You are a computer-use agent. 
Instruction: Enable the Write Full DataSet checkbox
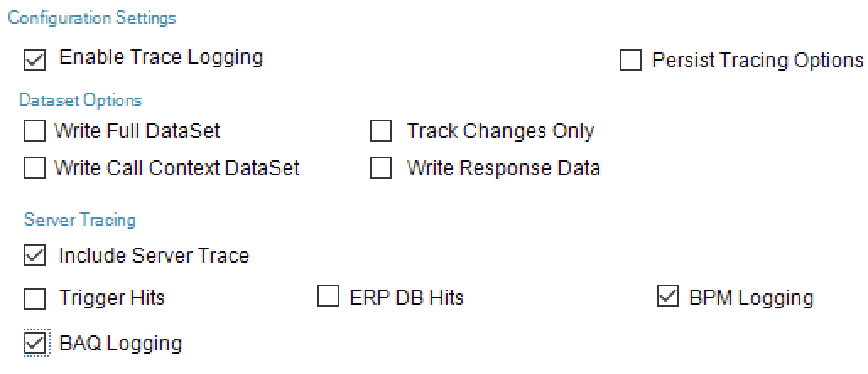tap(35, 131)
